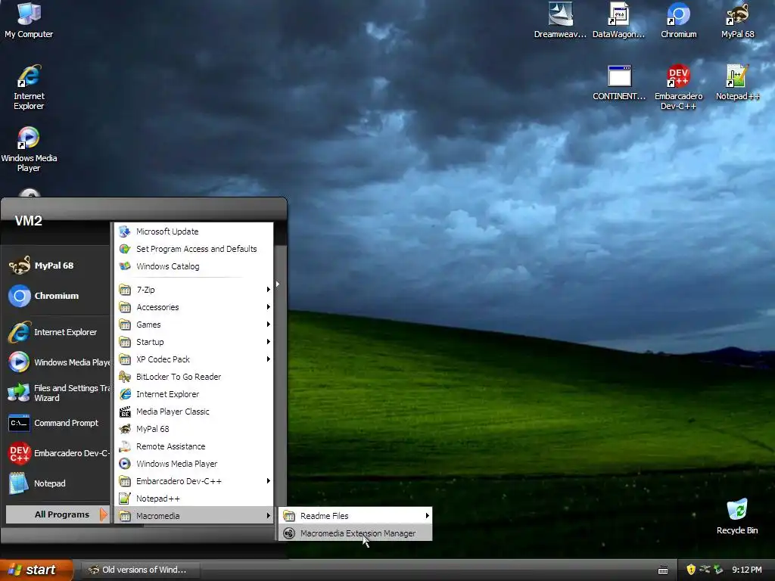The width and height of the screenshot is (775, 581).
Task: Open the DataWagon desktop shortcut
Action: 619,20
